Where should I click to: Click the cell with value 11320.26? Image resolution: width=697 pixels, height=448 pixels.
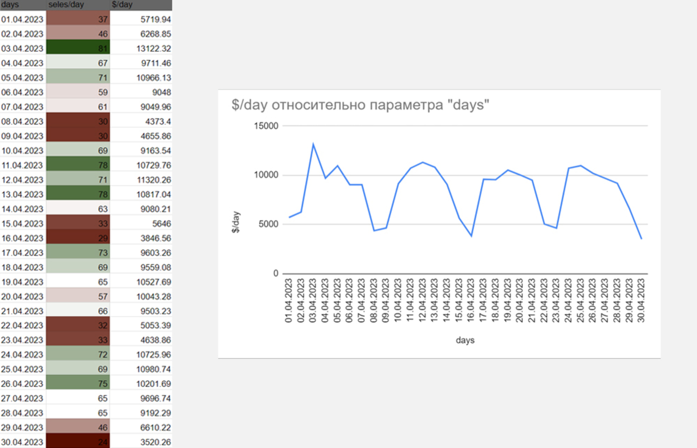click(141, 180)
